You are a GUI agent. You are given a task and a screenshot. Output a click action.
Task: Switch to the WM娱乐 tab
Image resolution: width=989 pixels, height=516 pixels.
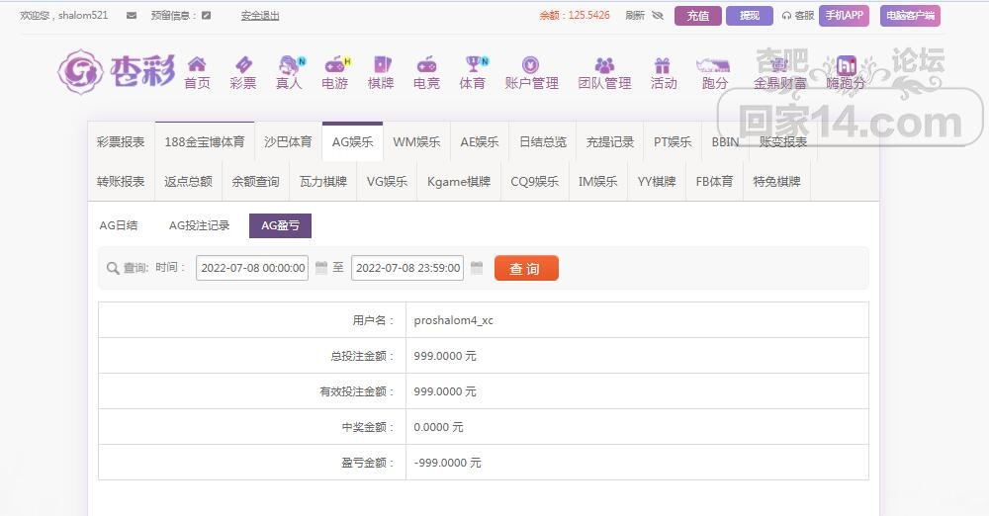[416, 141]
